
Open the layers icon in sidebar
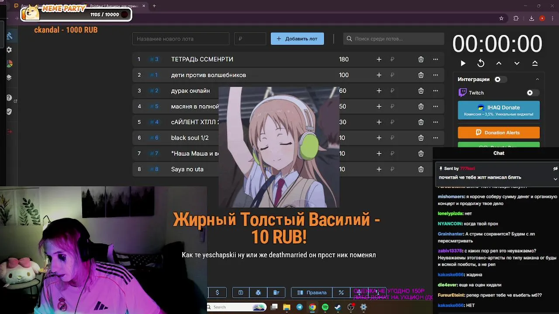[x=9, y=78]
